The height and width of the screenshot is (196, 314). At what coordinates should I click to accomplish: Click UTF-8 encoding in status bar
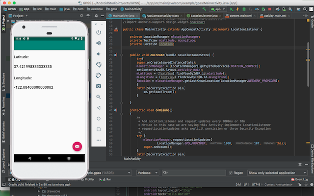tap(257, 184)
